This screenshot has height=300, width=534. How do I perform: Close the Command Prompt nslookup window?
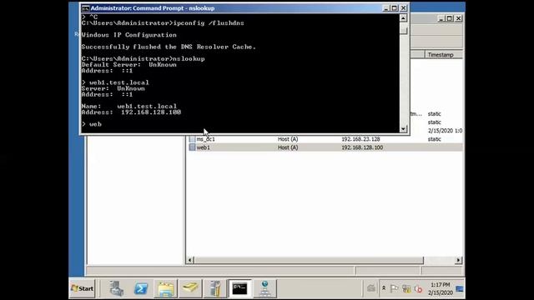pos(403,8)
